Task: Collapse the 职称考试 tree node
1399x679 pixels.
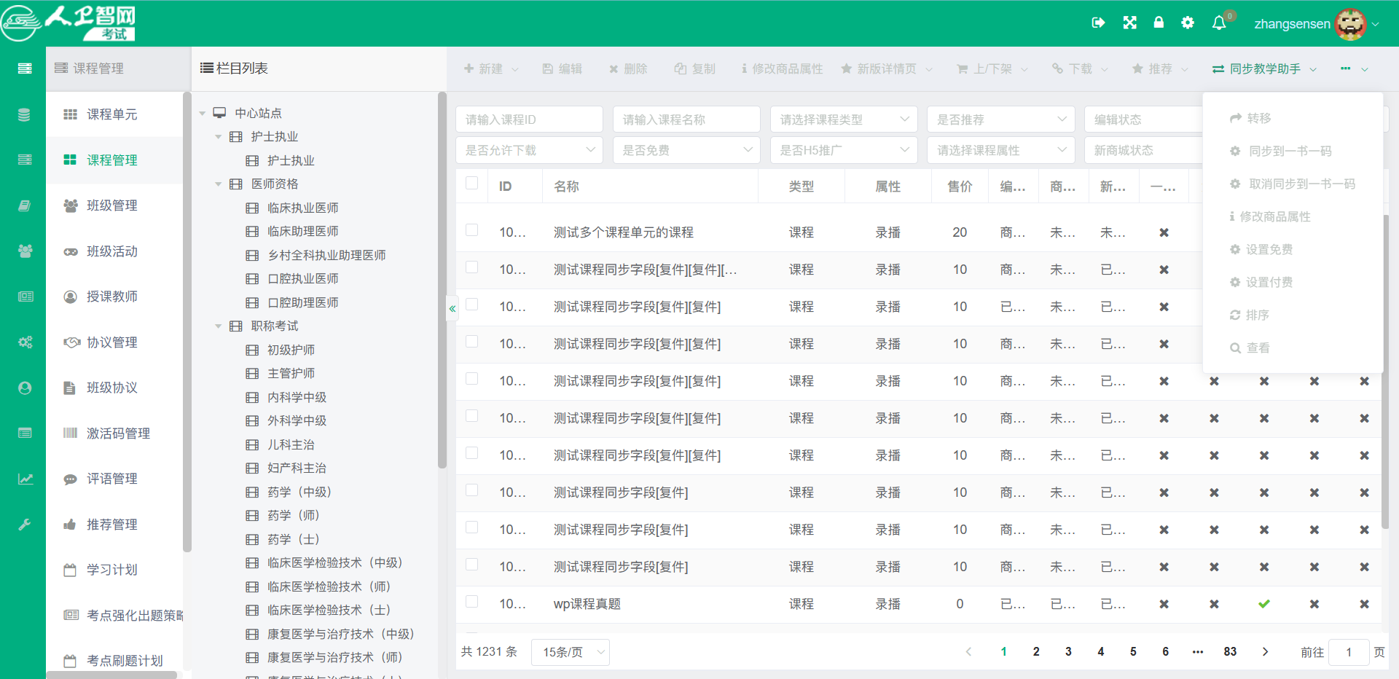Action: click(219, 326)
